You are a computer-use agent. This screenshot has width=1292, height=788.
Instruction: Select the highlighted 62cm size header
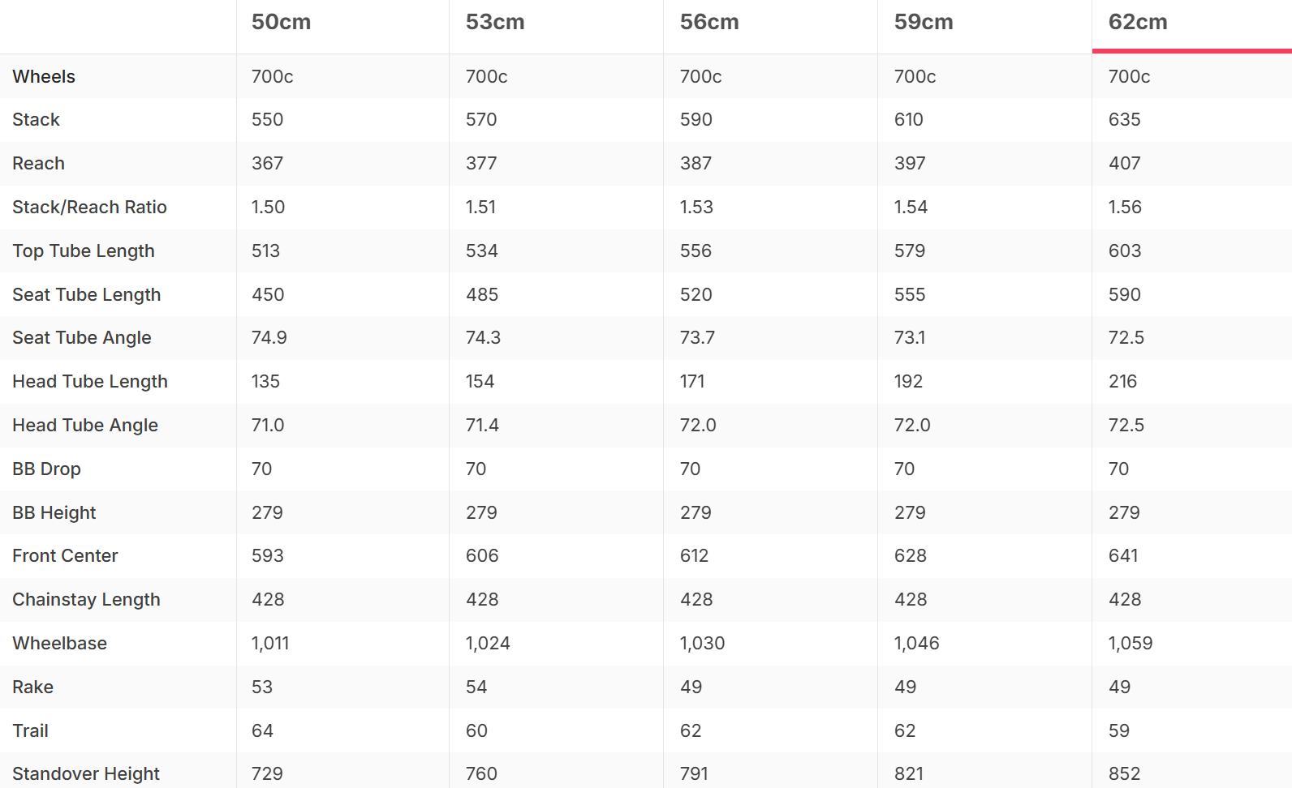1138,22
